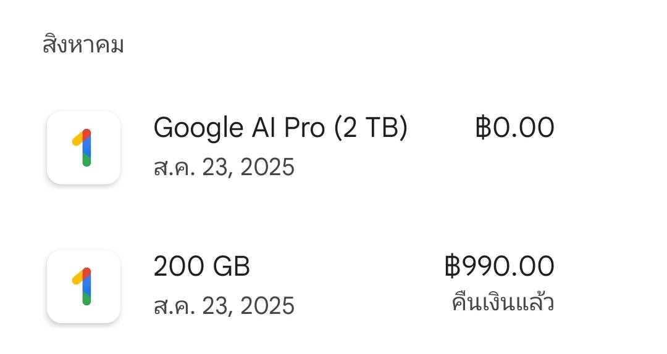Tap the Google One icon beside 200 GB
Image resolution: width=667 pixels, height=354 pixels.
(83, 286)
